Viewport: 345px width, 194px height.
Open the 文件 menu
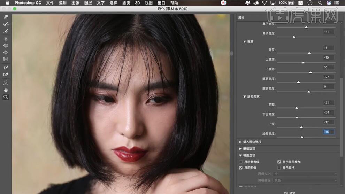[x=50, y=3]
